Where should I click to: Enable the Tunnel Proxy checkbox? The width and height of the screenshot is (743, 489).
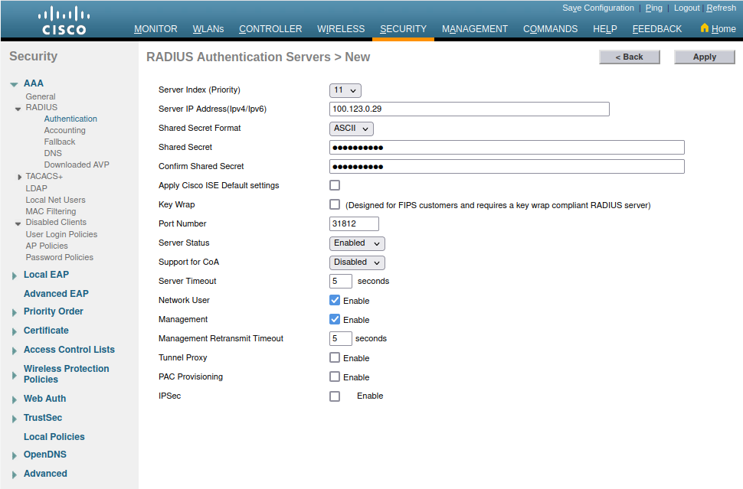[335, 357]
